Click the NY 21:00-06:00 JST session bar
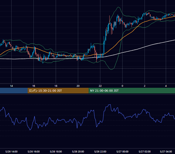175x154 pixels. pos(132,91)
